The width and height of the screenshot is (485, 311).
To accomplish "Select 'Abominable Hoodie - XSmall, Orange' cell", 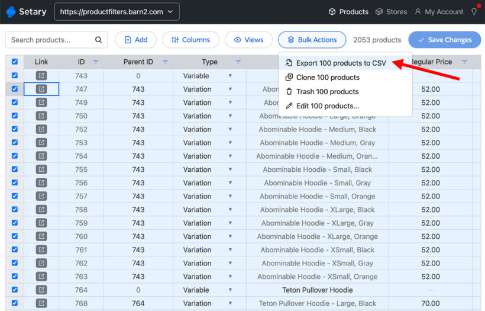I will 318,276.
